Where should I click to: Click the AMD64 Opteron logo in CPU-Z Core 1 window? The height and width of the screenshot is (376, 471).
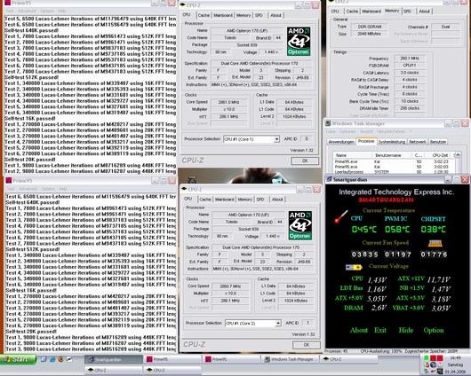click(299, 41)
